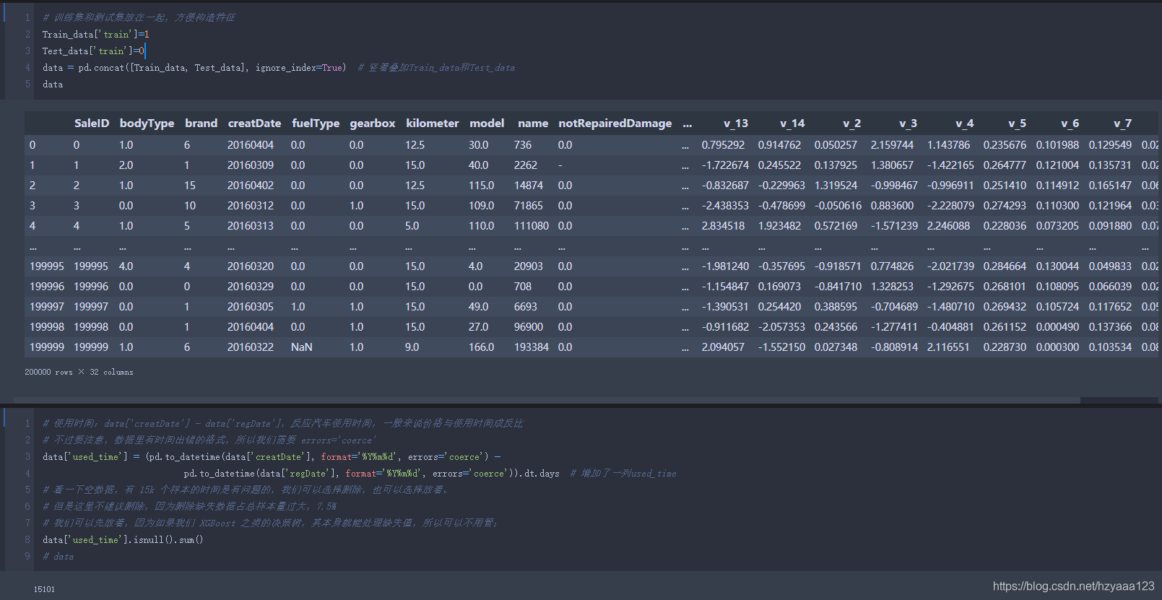Click v_3 value 2.159744

[x=892, y=145]
